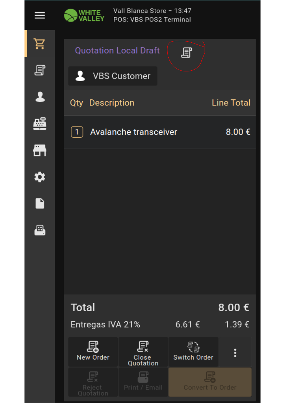Open settings gear in sidebar

point(40,177)
